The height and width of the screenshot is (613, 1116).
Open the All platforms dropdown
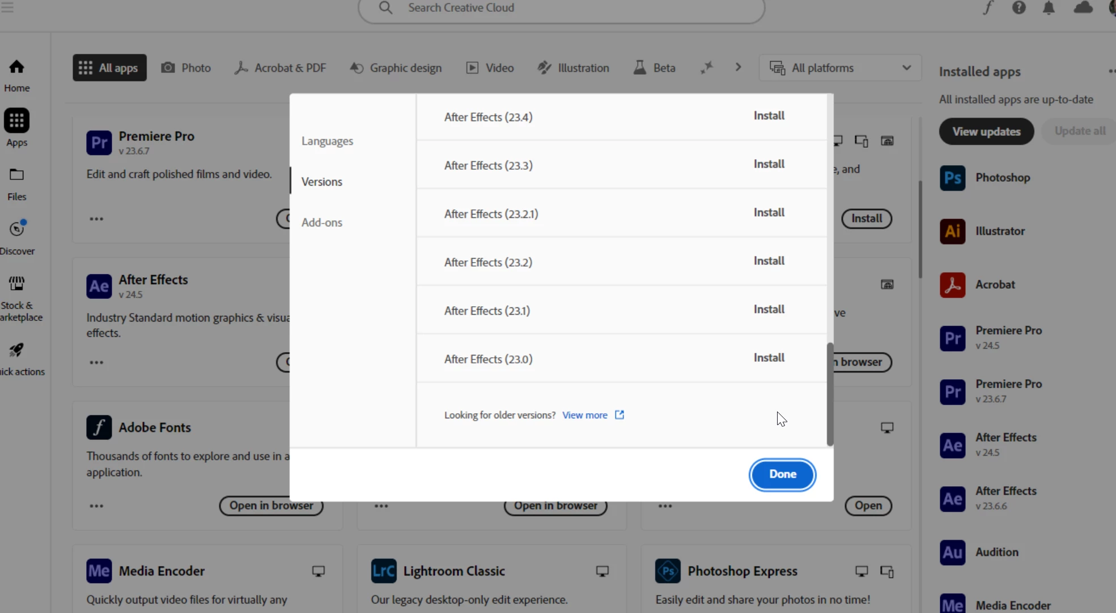(x=840, y=68)
